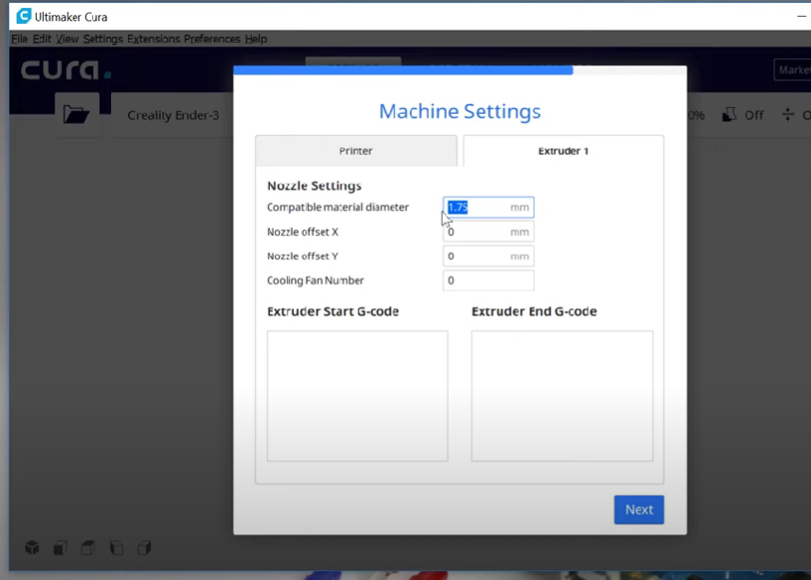Open the Preferences menu

212,39
